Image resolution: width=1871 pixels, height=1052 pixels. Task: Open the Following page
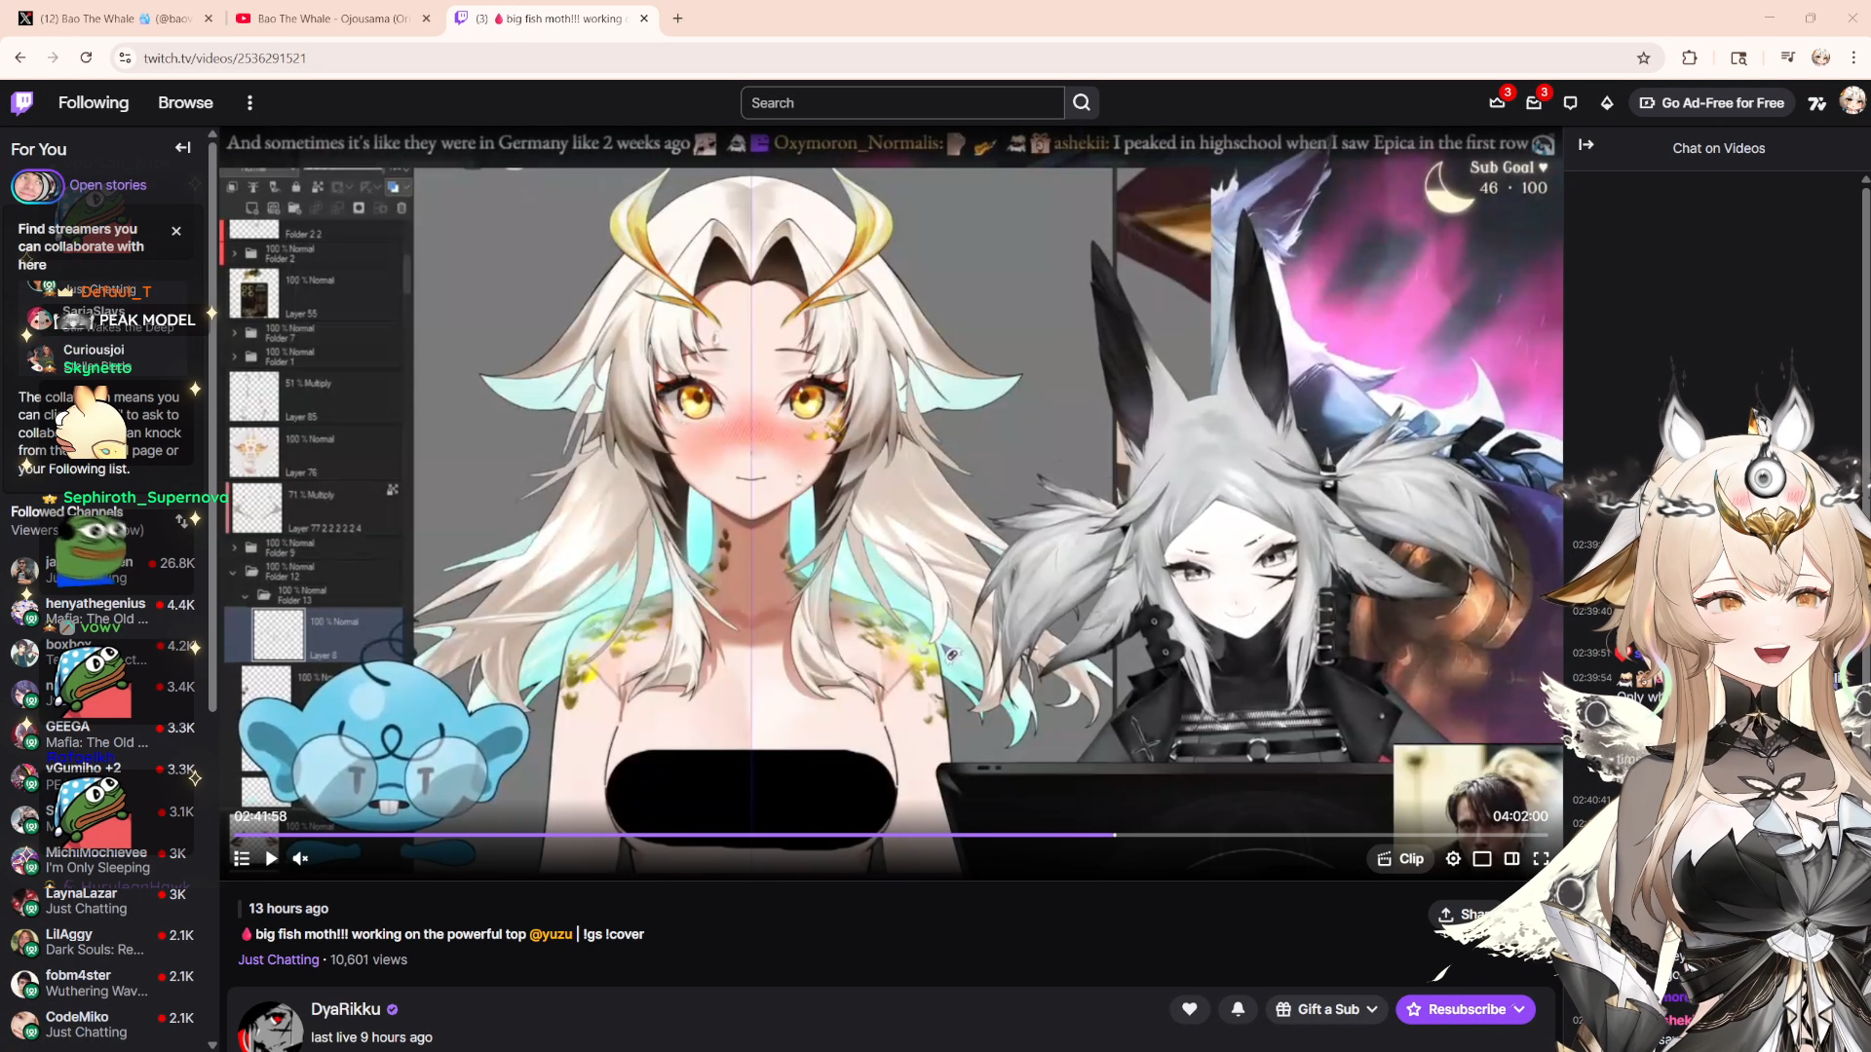point(94,102)
